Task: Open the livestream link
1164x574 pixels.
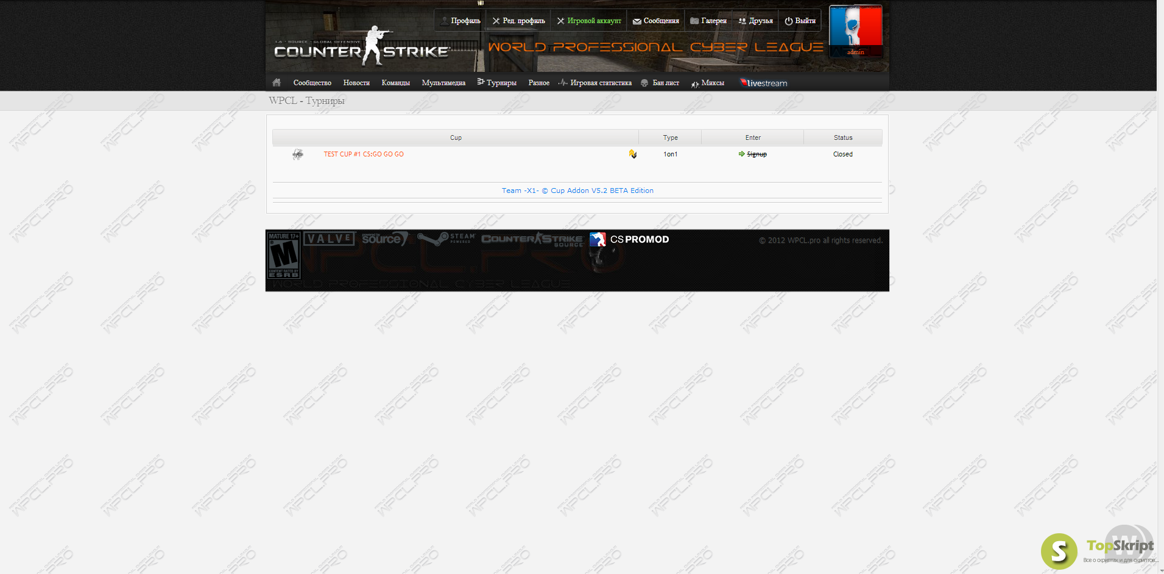Action: [x=764, y=83]
